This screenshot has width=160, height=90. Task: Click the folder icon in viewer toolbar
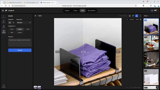(x=133, y=16)
